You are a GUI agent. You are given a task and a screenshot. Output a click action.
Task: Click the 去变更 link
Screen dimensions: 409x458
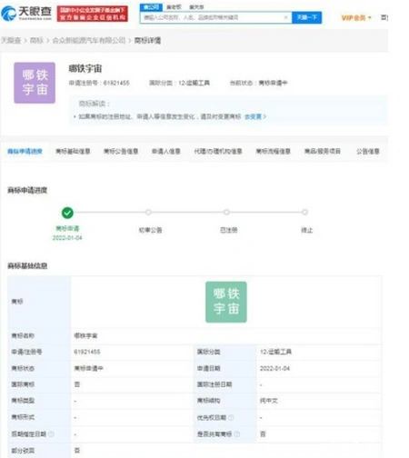(255, 116)
